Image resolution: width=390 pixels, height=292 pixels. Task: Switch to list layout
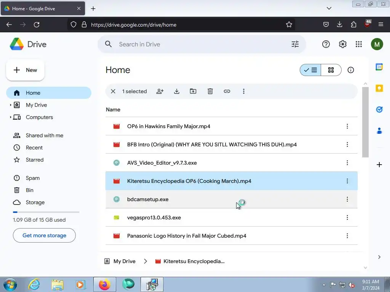click(310, 70)
